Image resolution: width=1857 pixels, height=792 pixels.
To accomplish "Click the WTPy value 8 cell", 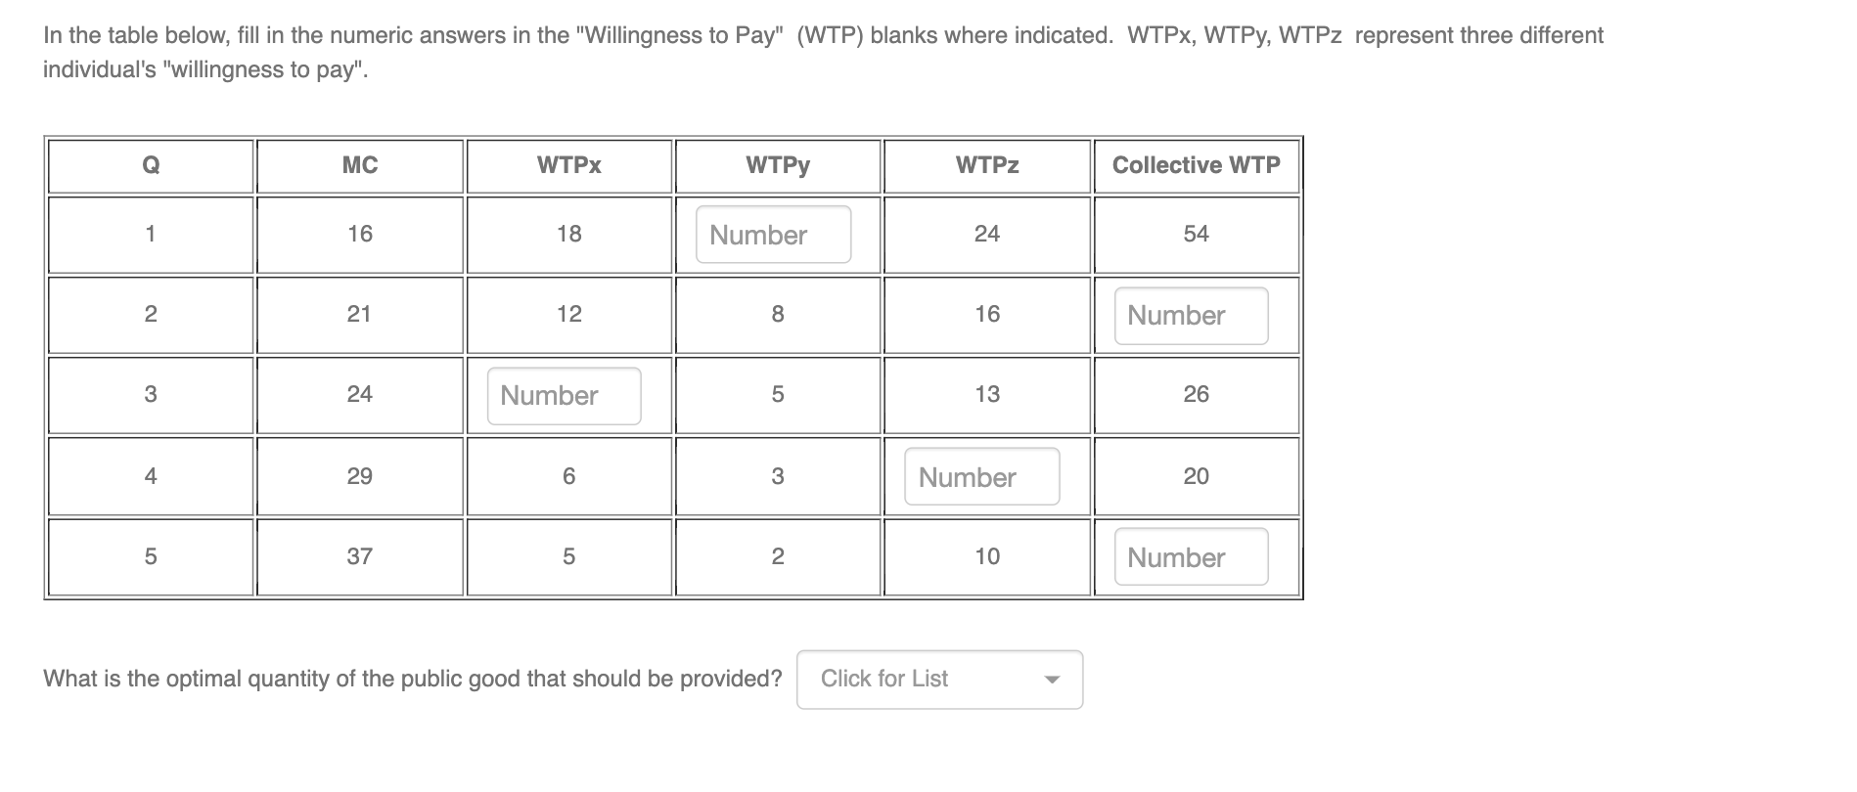I will 777,315.
